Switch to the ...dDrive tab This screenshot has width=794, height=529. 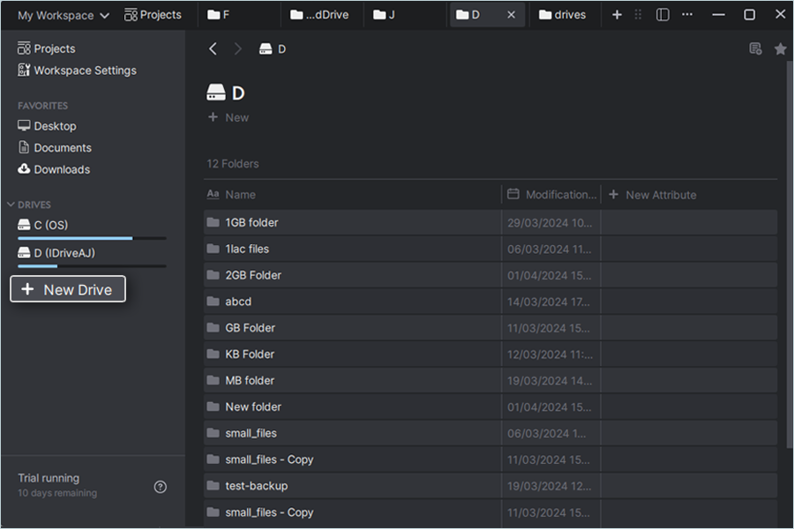pos(319,15)
